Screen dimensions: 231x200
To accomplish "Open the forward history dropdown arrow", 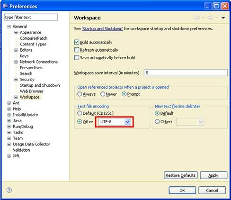I will coord(216,18).
